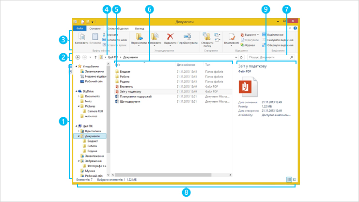Image resolution: width=359 pixels, height=202 pixels.
Task: Open the recent locations dropdown arrow
Action: pos(90,57)
